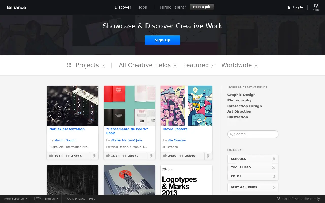Open Movie Posters thumbnail image
The height and width of the screenshot is (203, 325).
[186, 106]
